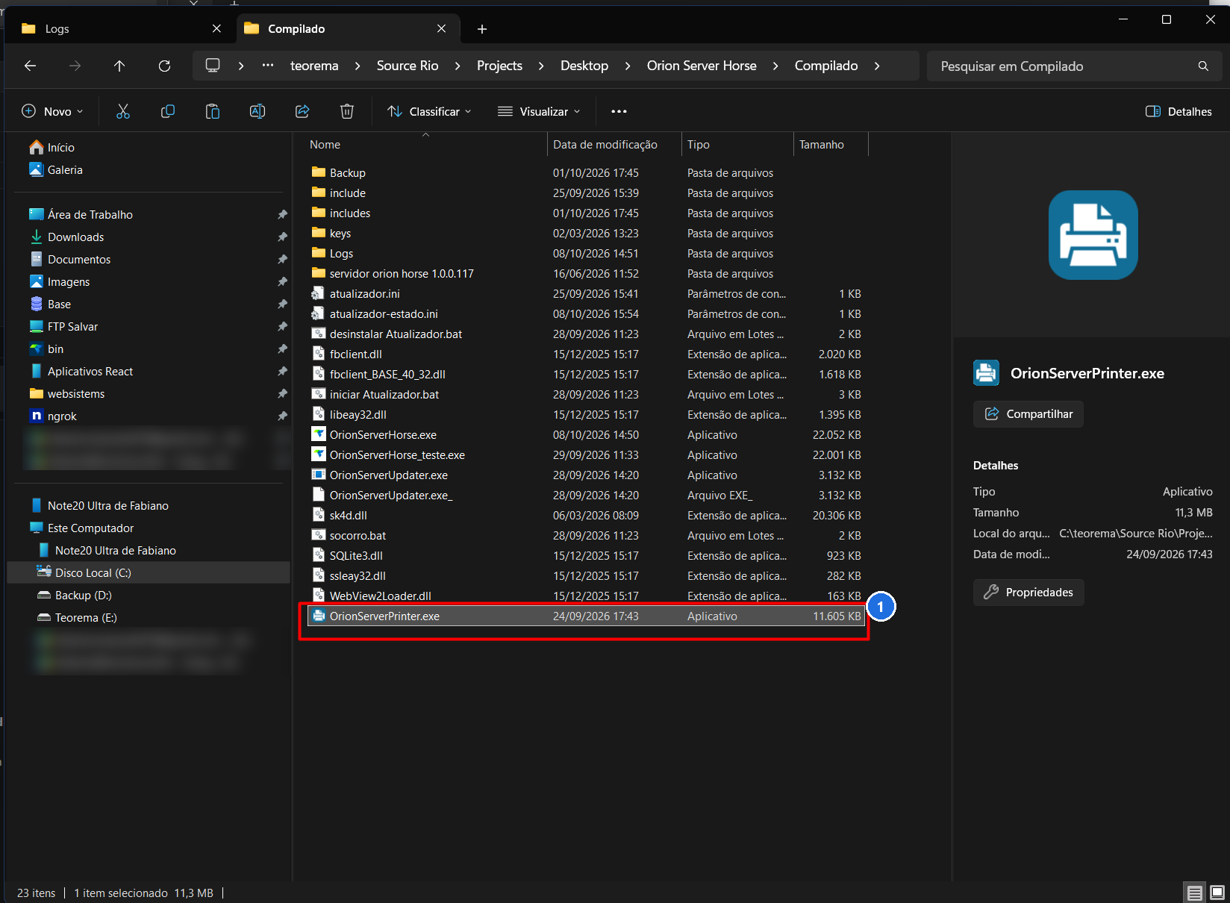Select OrionServerHorse.exe file
1230x903 pixels.
[x=586, y=435]
